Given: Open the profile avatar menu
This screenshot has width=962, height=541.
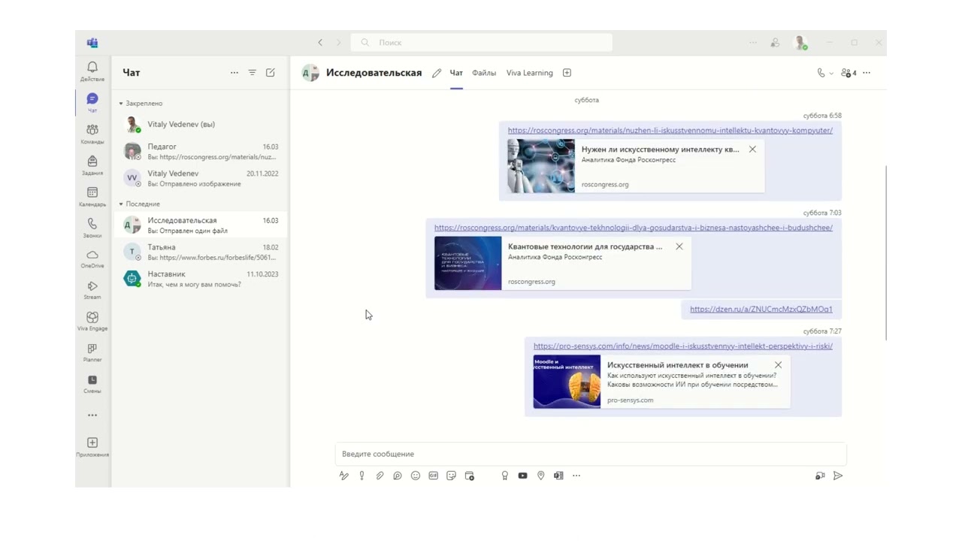Looking at the screenshot, I should (801, 43).
